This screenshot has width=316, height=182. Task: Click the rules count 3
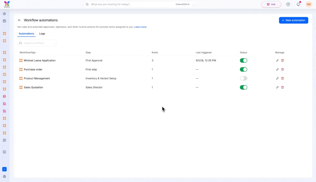152,60
